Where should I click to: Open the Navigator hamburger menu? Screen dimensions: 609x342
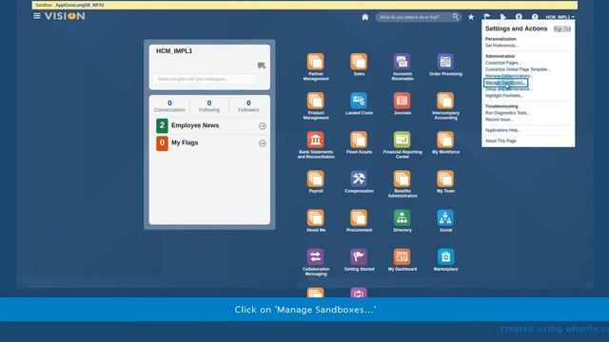37,16
